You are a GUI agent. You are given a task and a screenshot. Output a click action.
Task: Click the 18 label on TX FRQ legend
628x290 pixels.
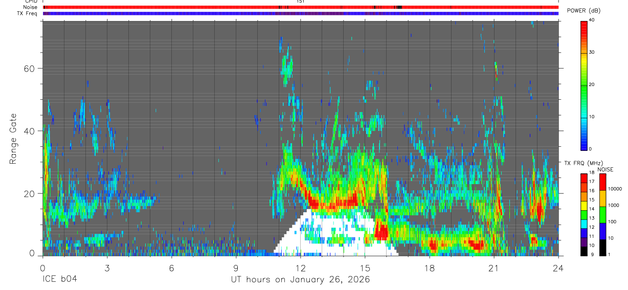coord(592,172)
